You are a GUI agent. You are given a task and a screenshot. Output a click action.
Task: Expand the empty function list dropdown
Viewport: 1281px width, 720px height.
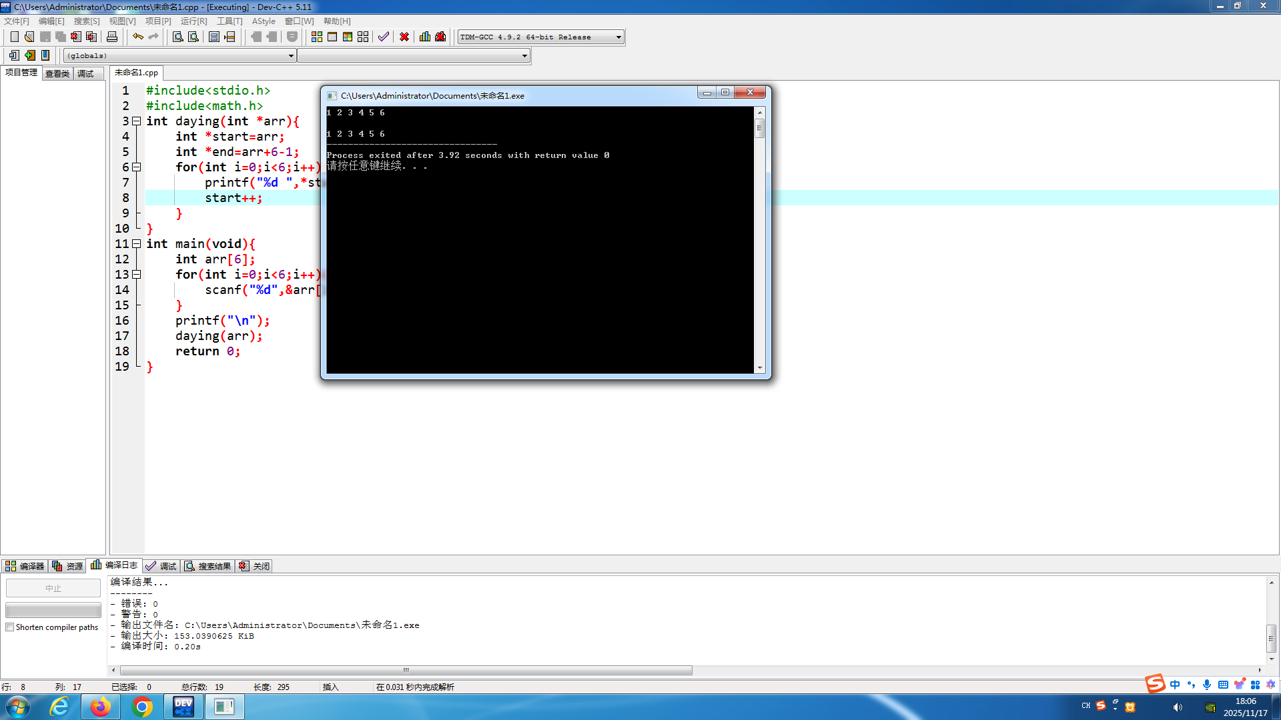click(x=524, y=56)
